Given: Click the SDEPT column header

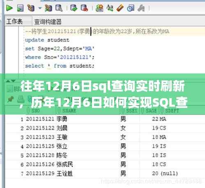Looking at the screenshot, I should pyautogui.click(x=172, y=110).
